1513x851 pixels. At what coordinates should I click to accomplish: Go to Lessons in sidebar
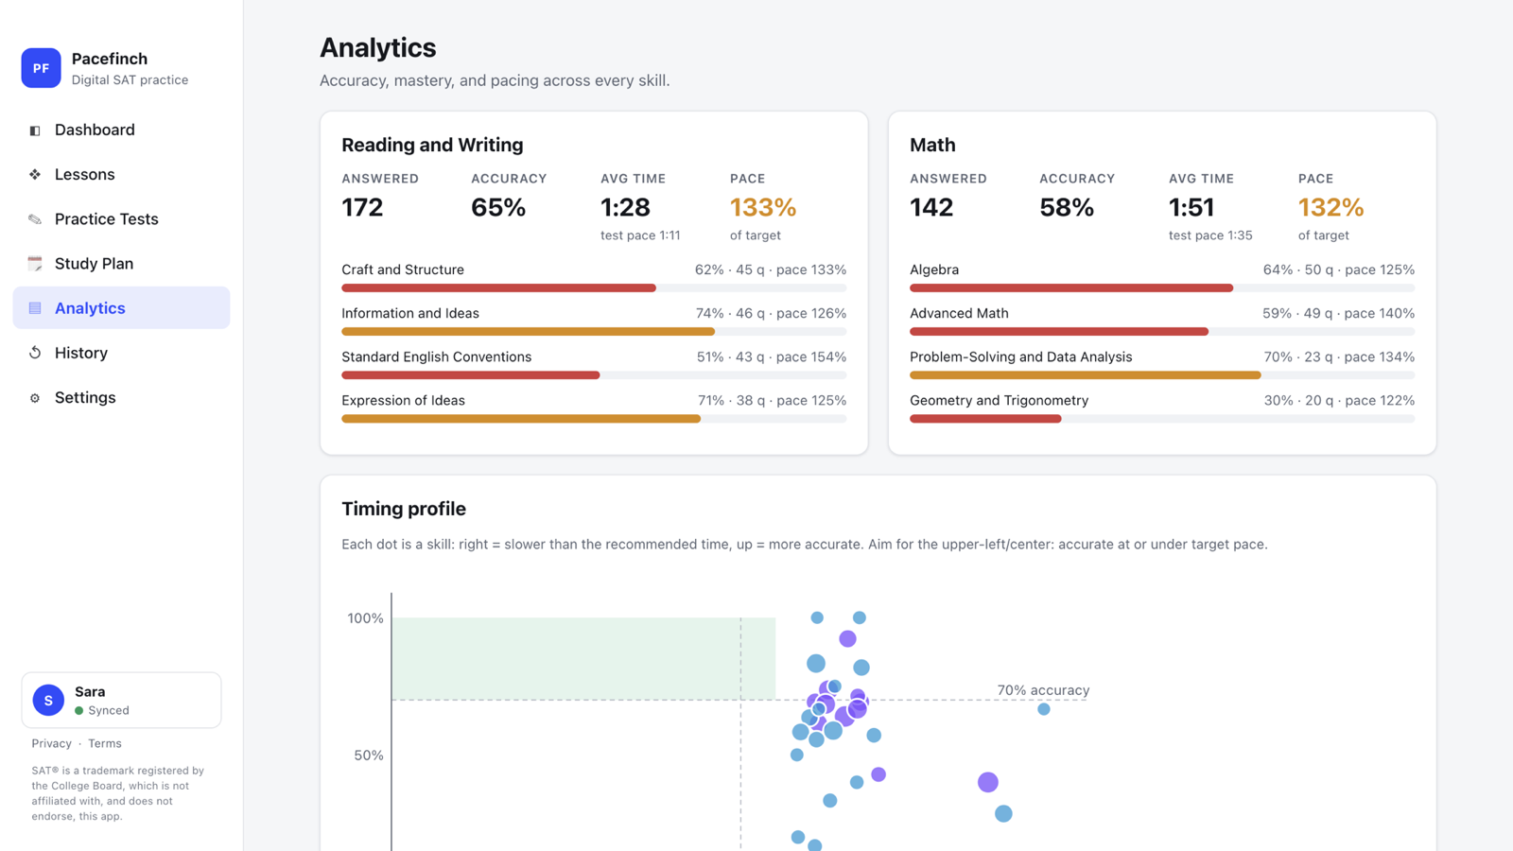pos(121,174)
